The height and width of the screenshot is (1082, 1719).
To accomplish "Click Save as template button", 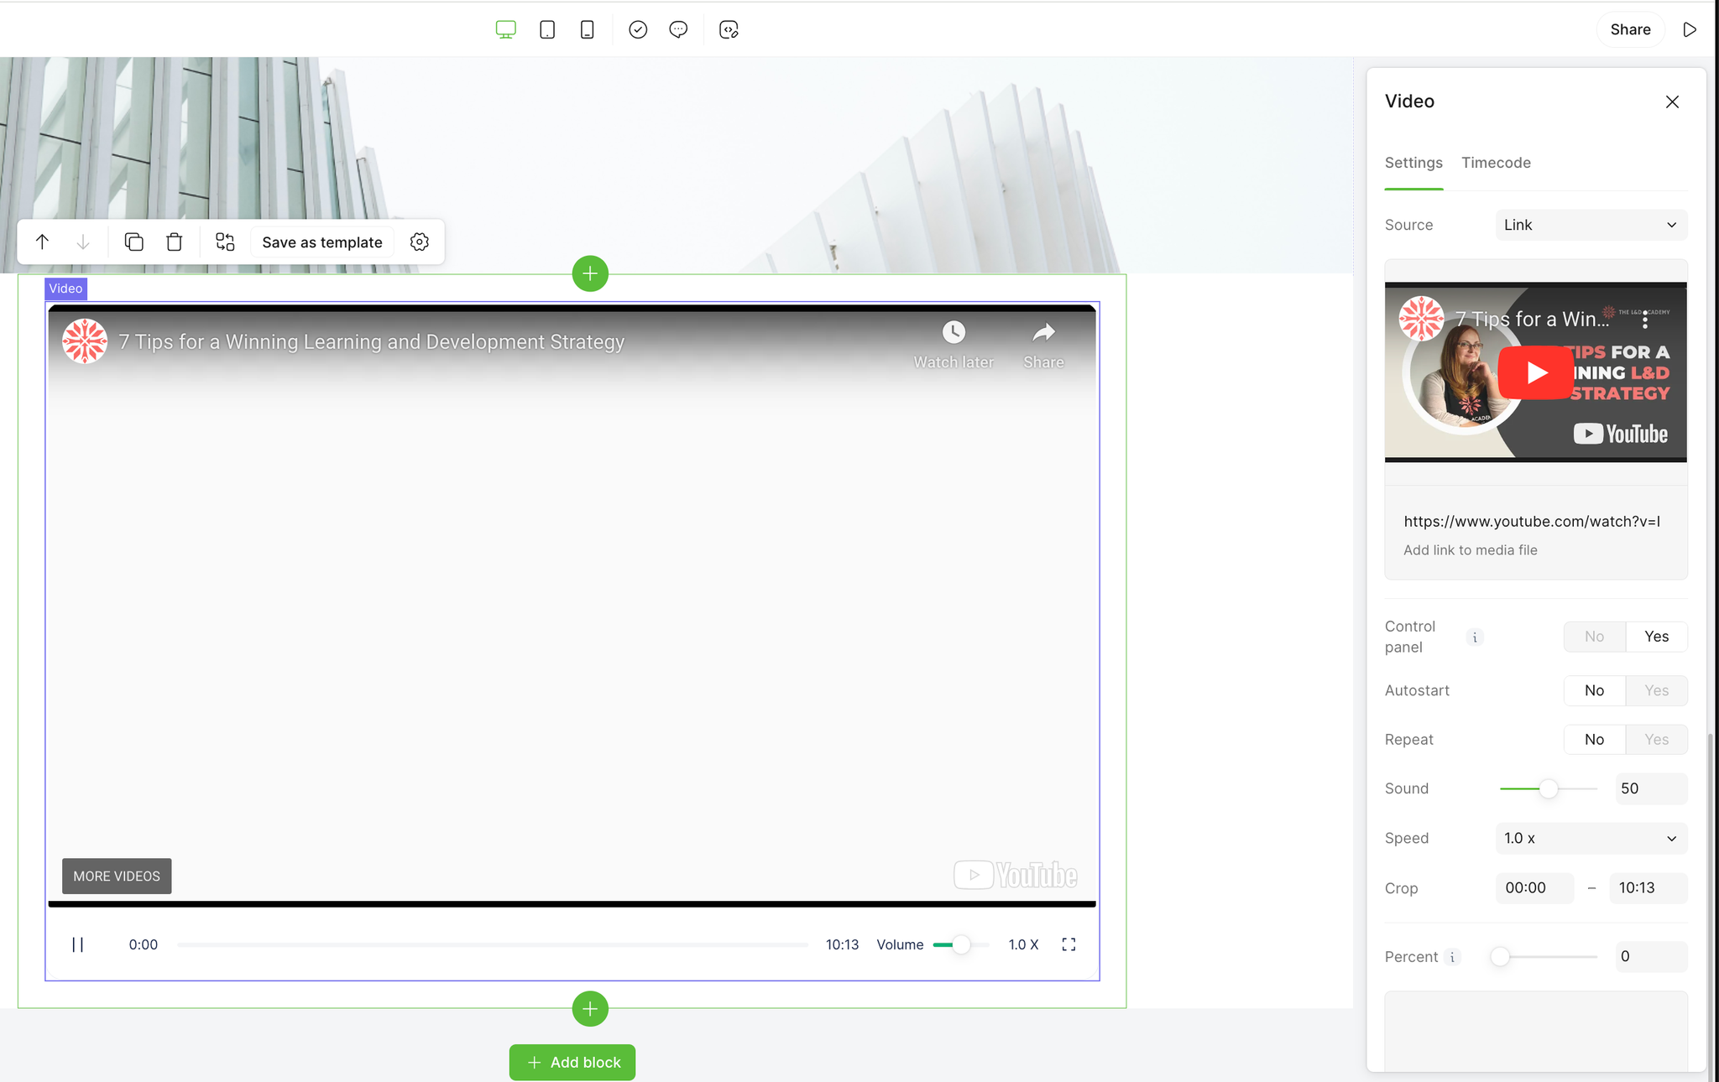I will tap(322, 242).
